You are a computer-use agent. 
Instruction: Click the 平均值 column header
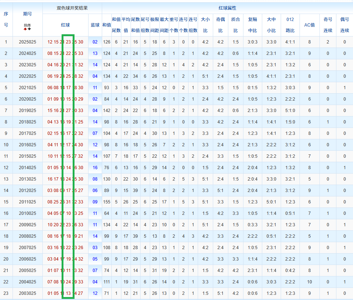[126, 25]
